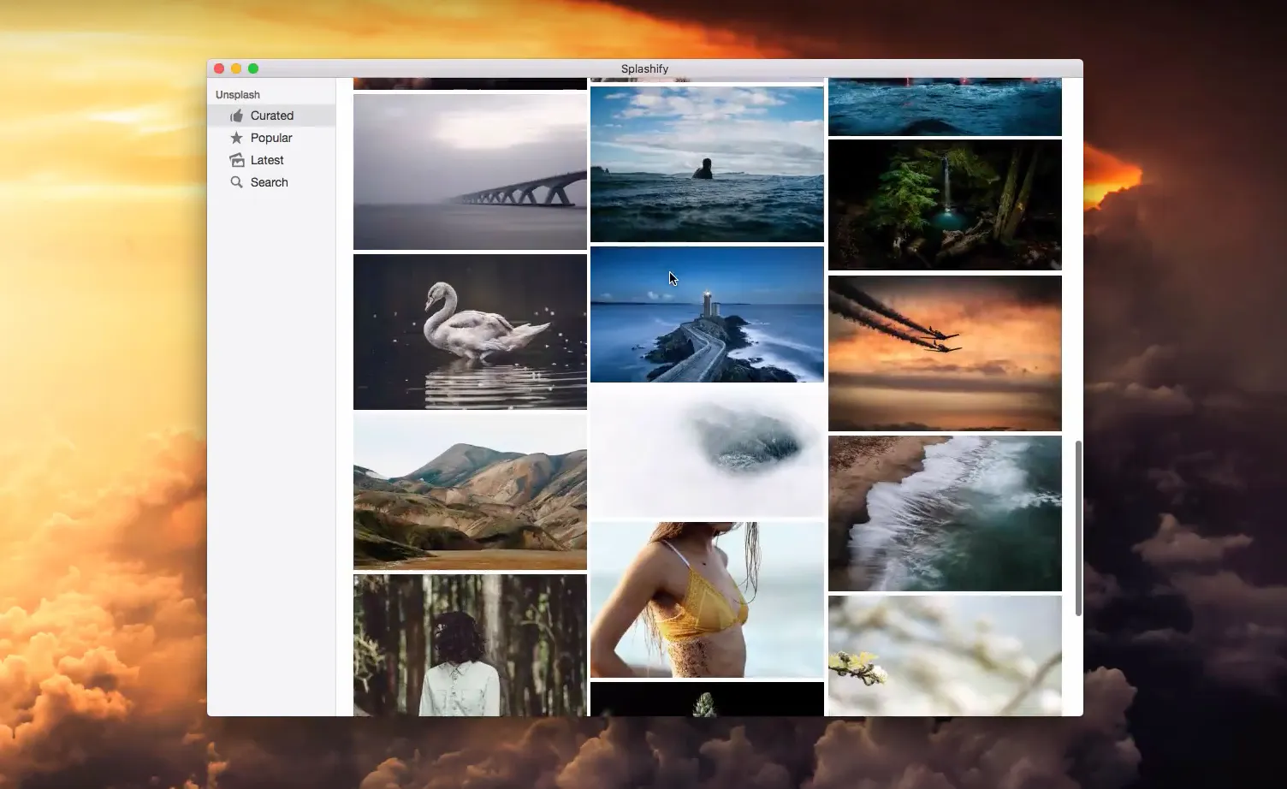
Task: Select the woman in forest photo
Action: tap(470, 645)
